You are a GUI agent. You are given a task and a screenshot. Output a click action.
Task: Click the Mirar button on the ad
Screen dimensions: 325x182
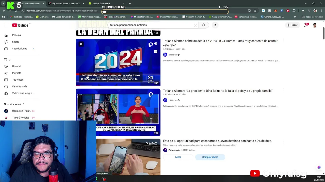click(x=178, y=157)
